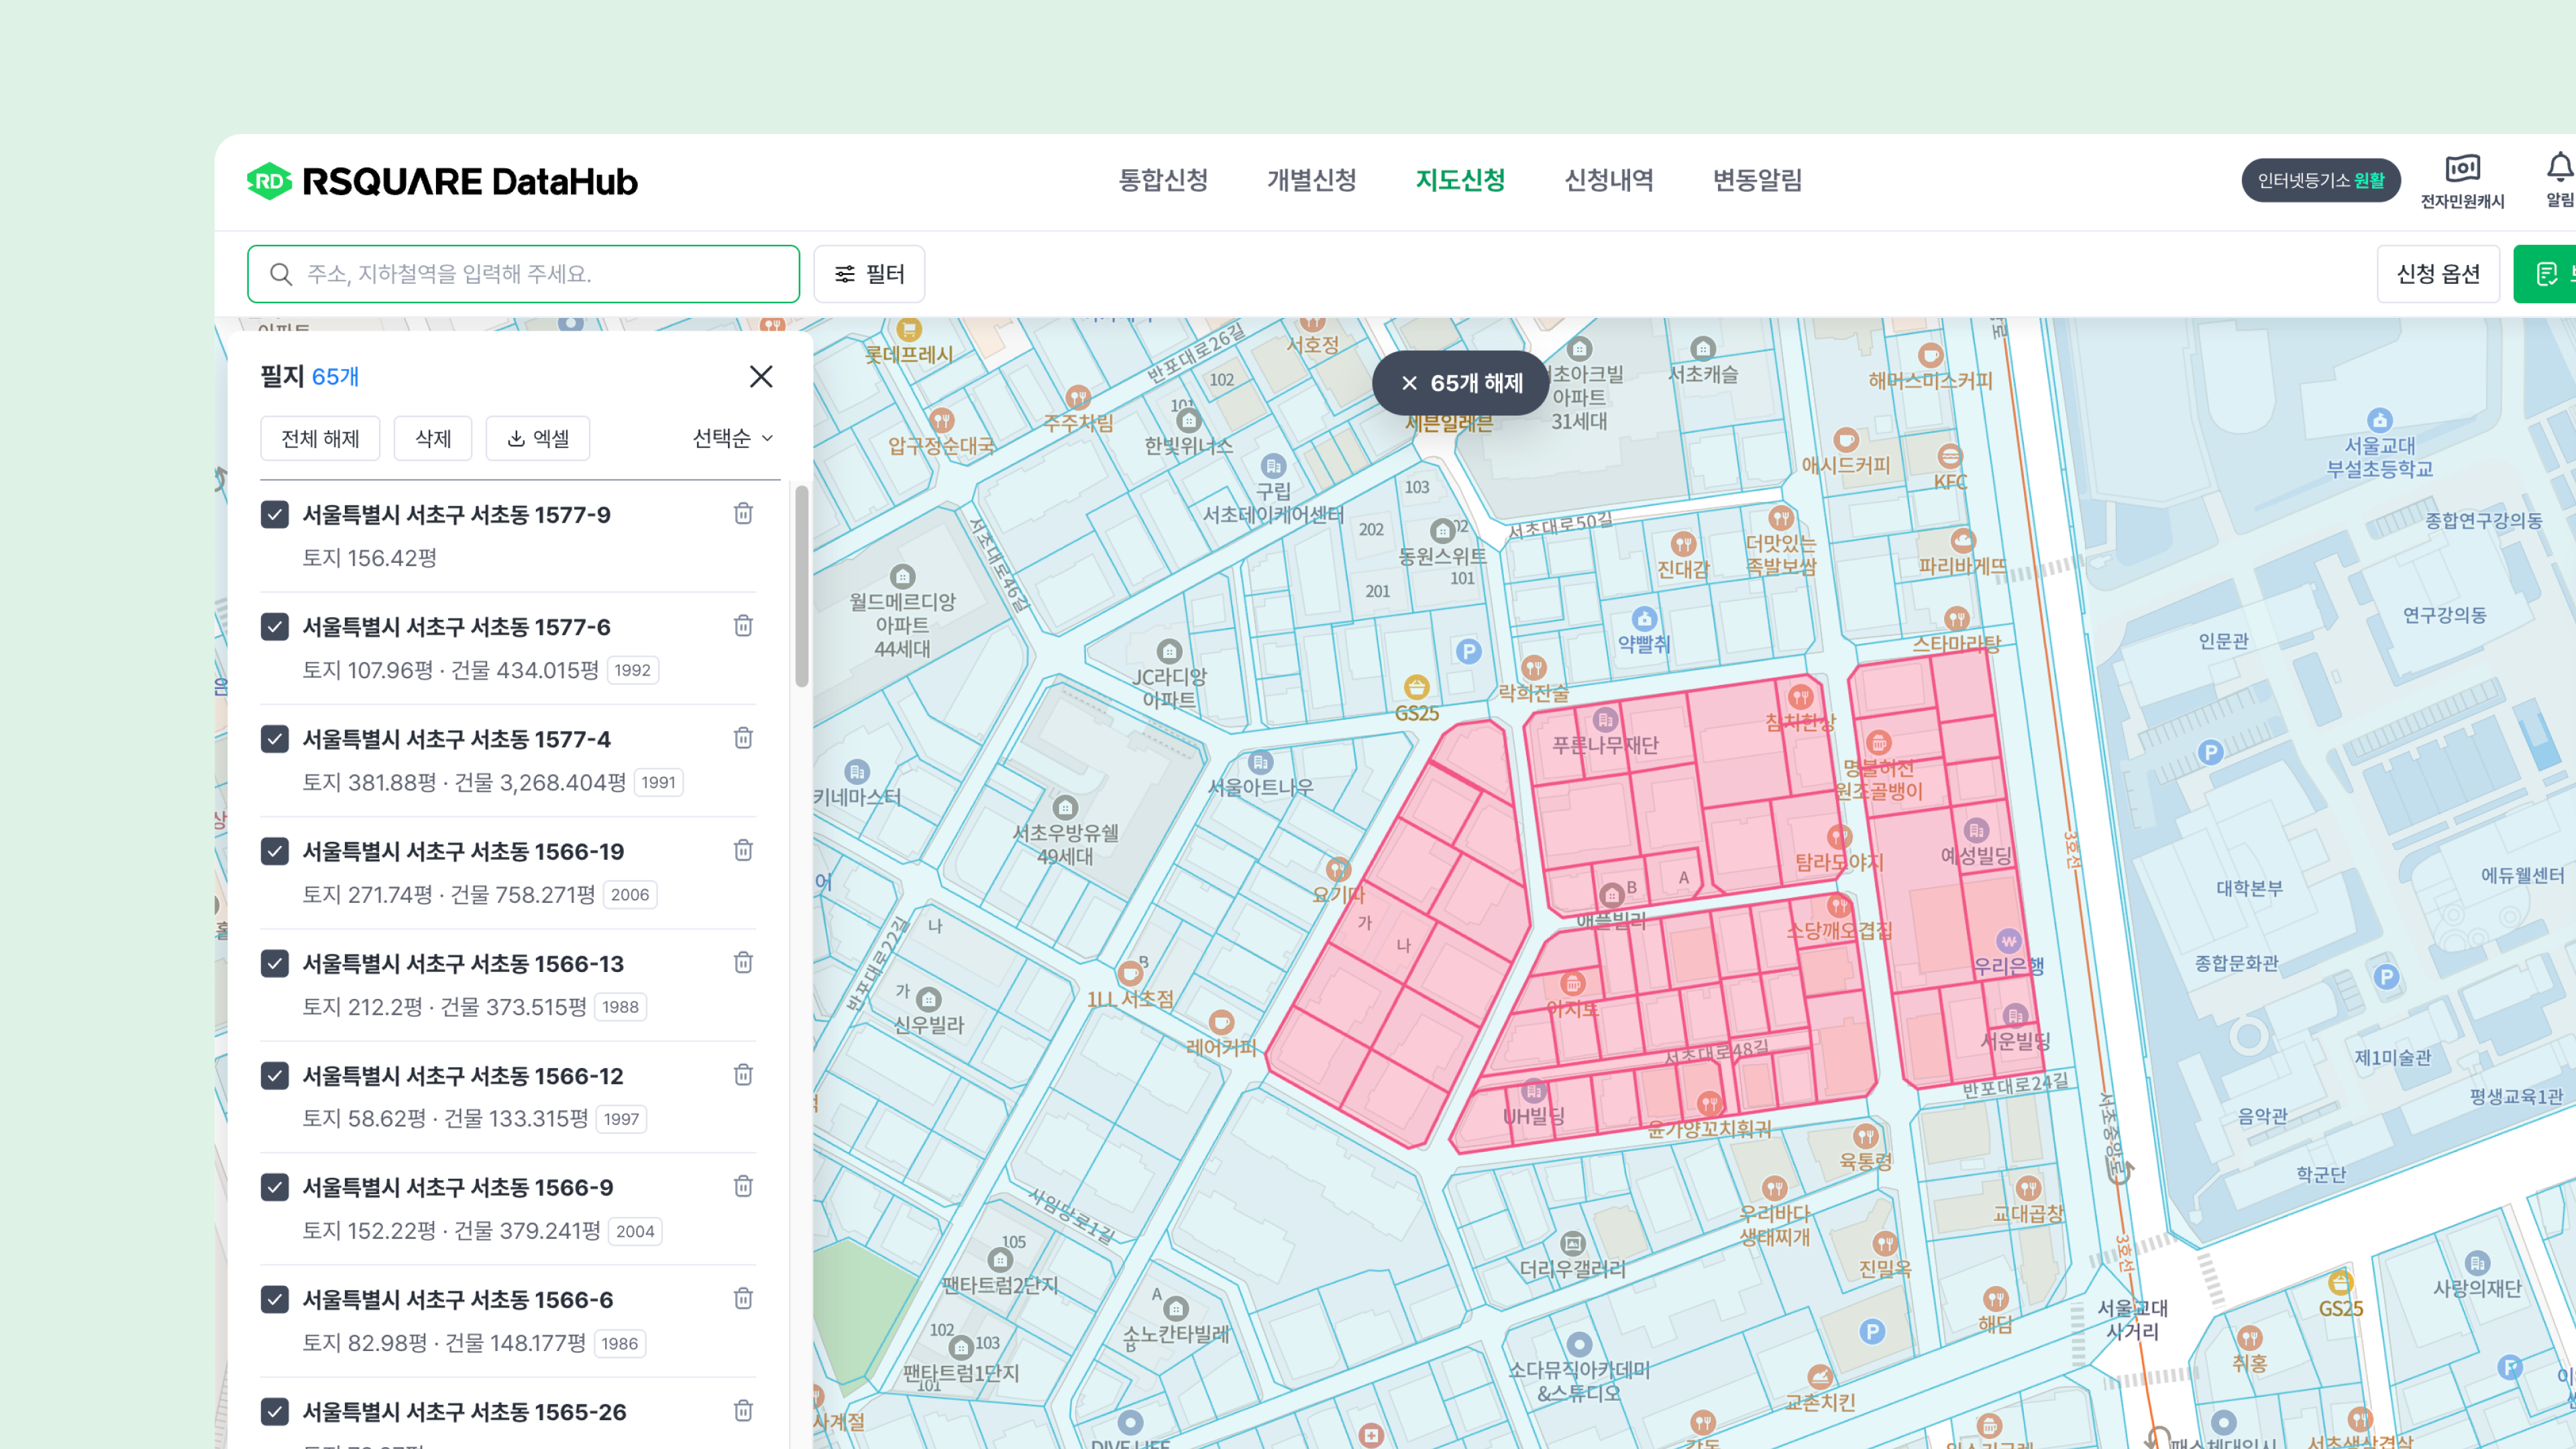Open the 선택순 sort dropdown
2576x1449 pixels.
732,438
